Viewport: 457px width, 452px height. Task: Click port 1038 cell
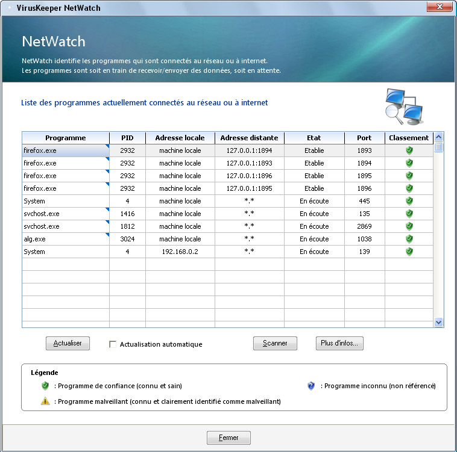click(x=364, y=239)
